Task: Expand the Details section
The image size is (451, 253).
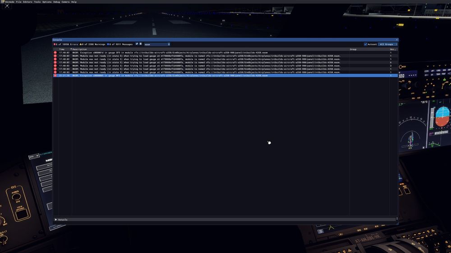Action: pyautogui.click(x=56, y=220)
